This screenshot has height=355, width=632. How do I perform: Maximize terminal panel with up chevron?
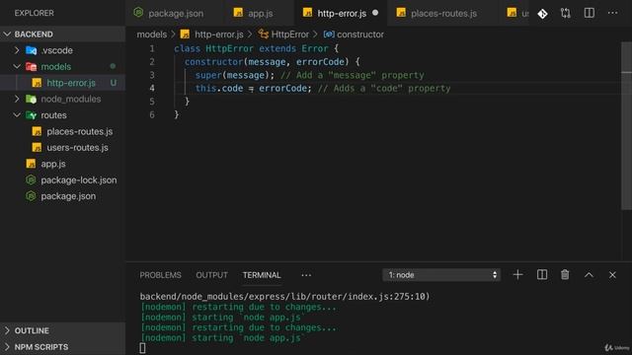click(x=589, y=275)
